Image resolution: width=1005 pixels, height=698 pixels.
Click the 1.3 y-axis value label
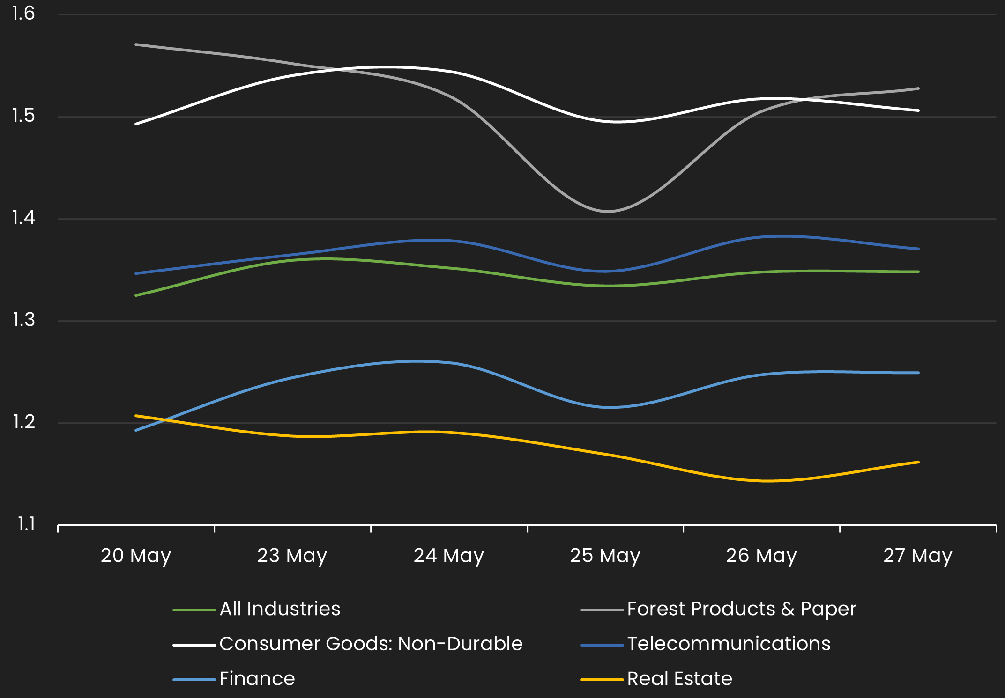[x=23, y=320]
